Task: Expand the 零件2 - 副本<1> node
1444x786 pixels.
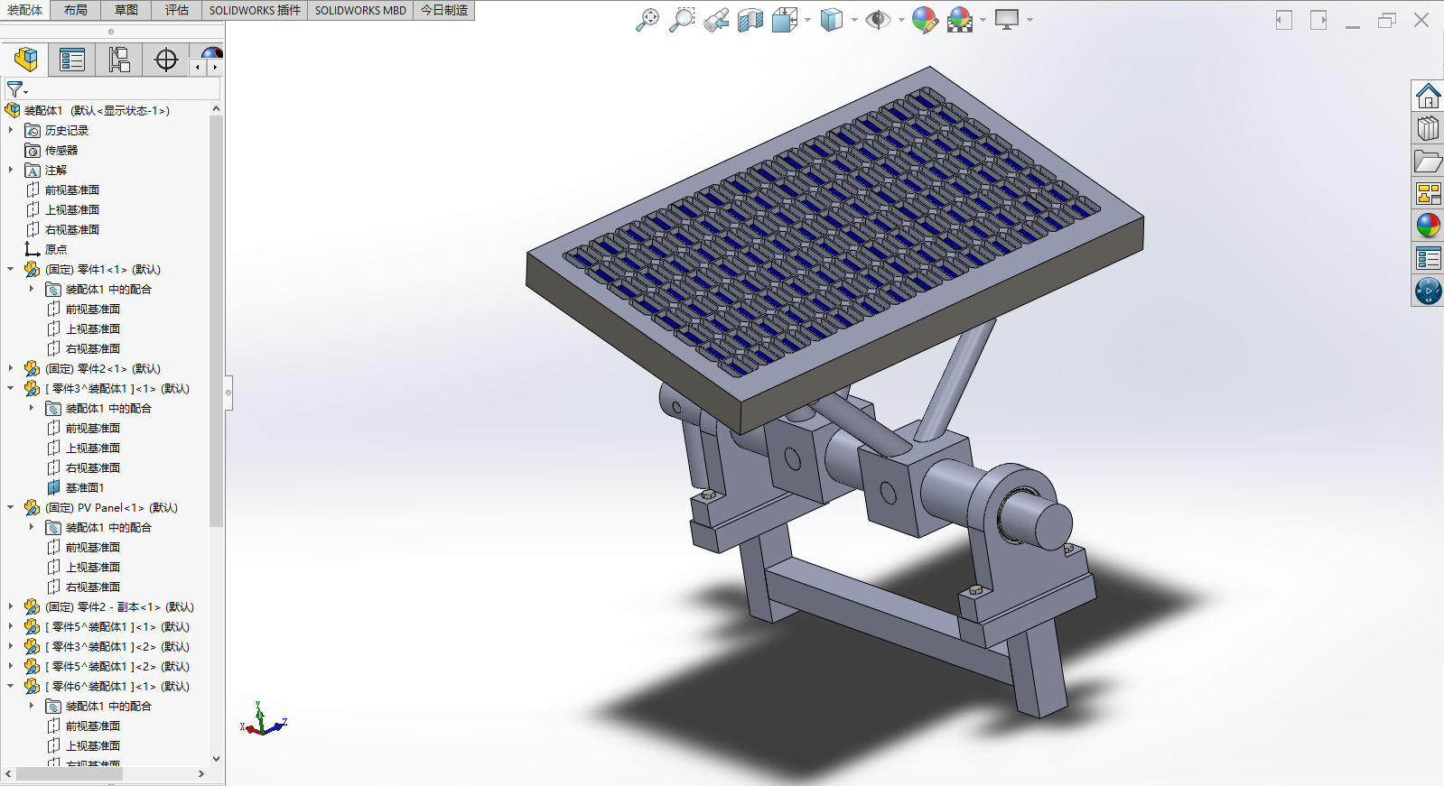Action: point(11,606)
